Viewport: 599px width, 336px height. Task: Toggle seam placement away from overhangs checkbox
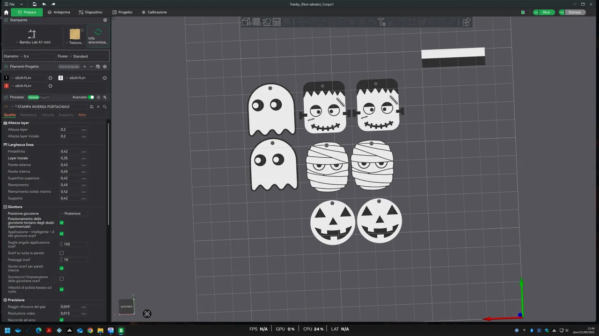click(x=61, y=223)
